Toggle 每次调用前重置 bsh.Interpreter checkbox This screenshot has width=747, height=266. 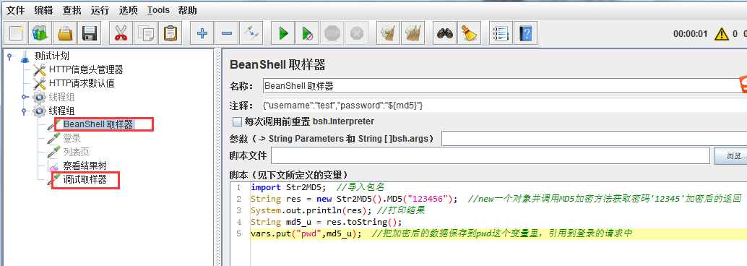click(236, 121)
